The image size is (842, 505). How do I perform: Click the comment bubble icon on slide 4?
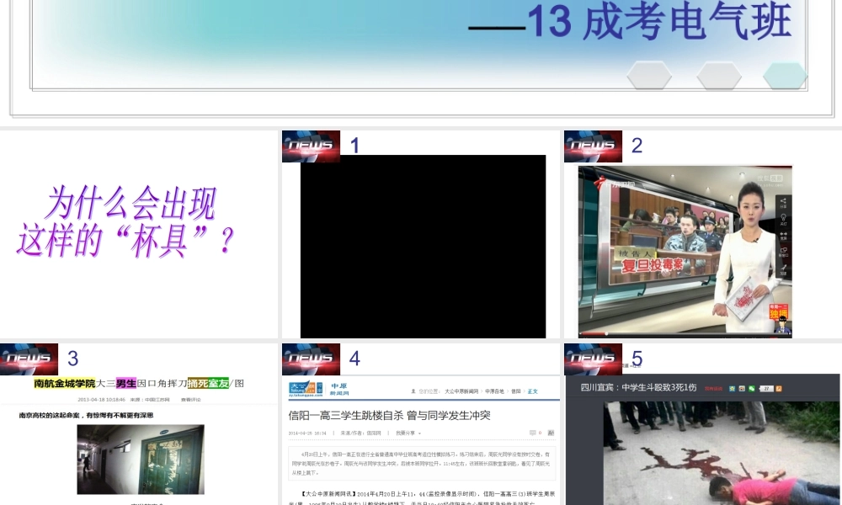tap(533, 433)
